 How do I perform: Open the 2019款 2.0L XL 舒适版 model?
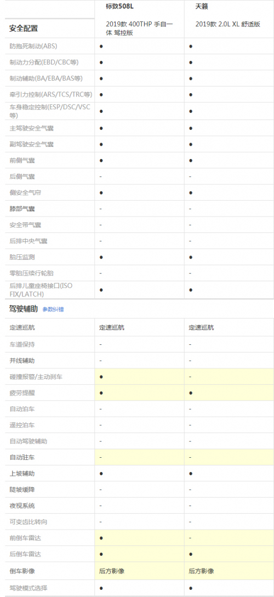tap(228, 24)
